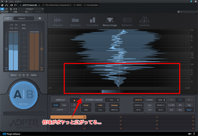Click the preset file icon
This screenshot has height=136, width=198.
[x=11, y=9]
